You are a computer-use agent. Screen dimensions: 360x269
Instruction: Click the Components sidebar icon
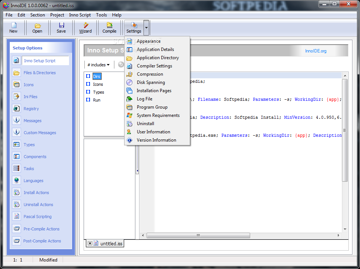pyautogui.click(x=16, y=156)
